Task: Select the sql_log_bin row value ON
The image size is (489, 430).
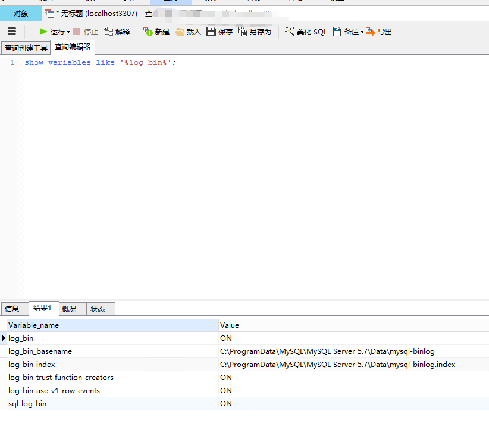Action: coord(225,403)
